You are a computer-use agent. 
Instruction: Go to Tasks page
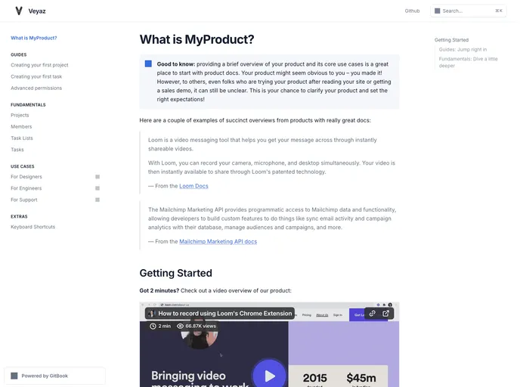coord(17,150)
